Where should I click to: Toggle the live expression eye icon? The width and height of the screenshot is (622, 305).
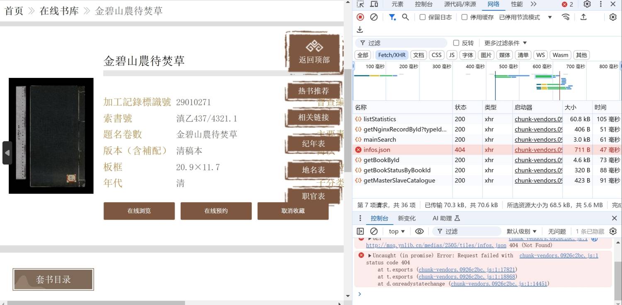[x=419, y=231]
